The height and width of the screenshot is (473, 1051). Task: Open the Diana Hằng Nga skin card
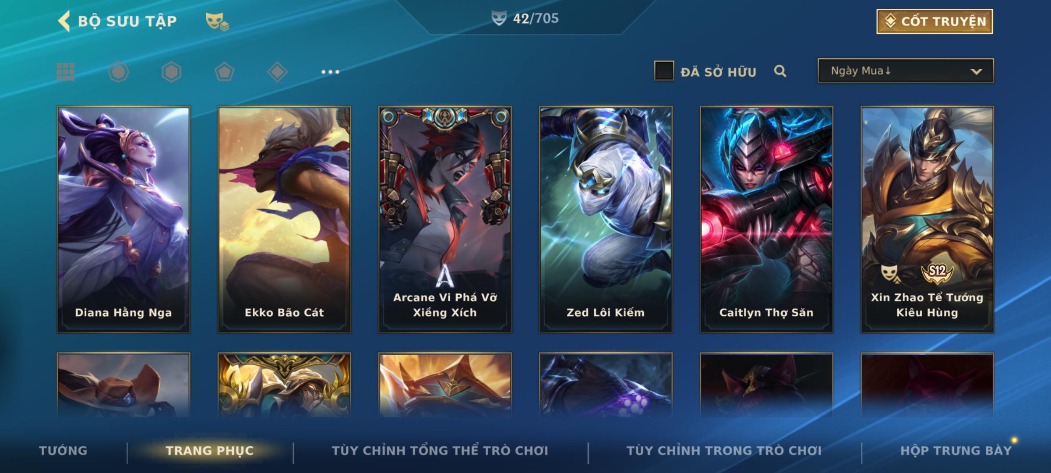[x=123, y=219]
